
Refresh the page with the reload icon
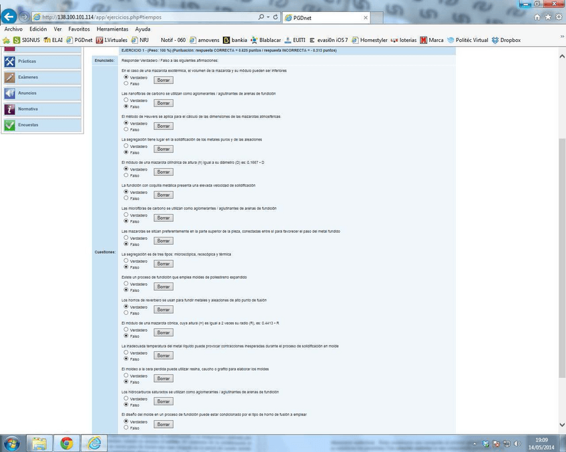(x=276, y=17)
